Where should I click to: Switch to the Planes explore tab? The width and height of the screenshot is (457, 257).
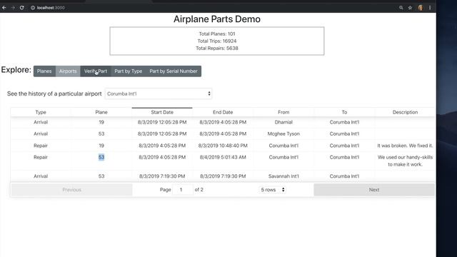[x=44, y=71]
